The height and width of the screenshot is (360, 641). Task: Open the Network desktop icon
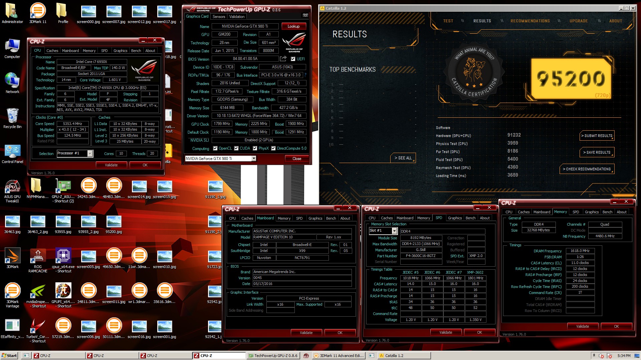[12, 83]
